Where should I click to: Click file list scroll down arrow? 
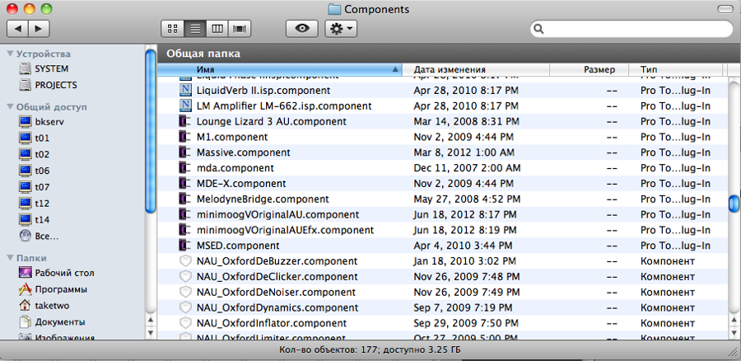734,333
